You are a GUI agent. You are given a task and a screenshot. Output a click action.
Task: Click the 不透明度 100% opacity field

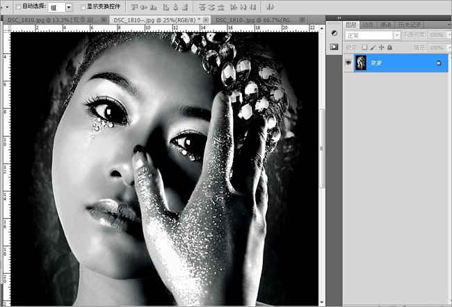click(437, 35)
